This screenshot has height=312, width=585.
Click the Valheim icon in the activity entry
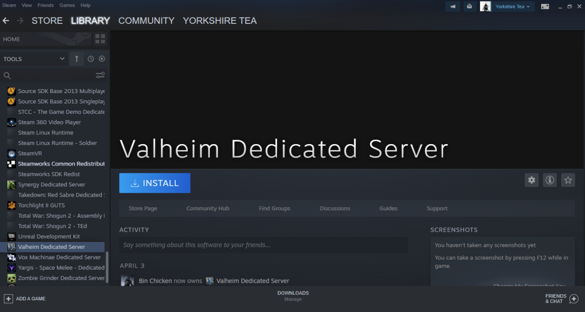(x=210, y=281)
